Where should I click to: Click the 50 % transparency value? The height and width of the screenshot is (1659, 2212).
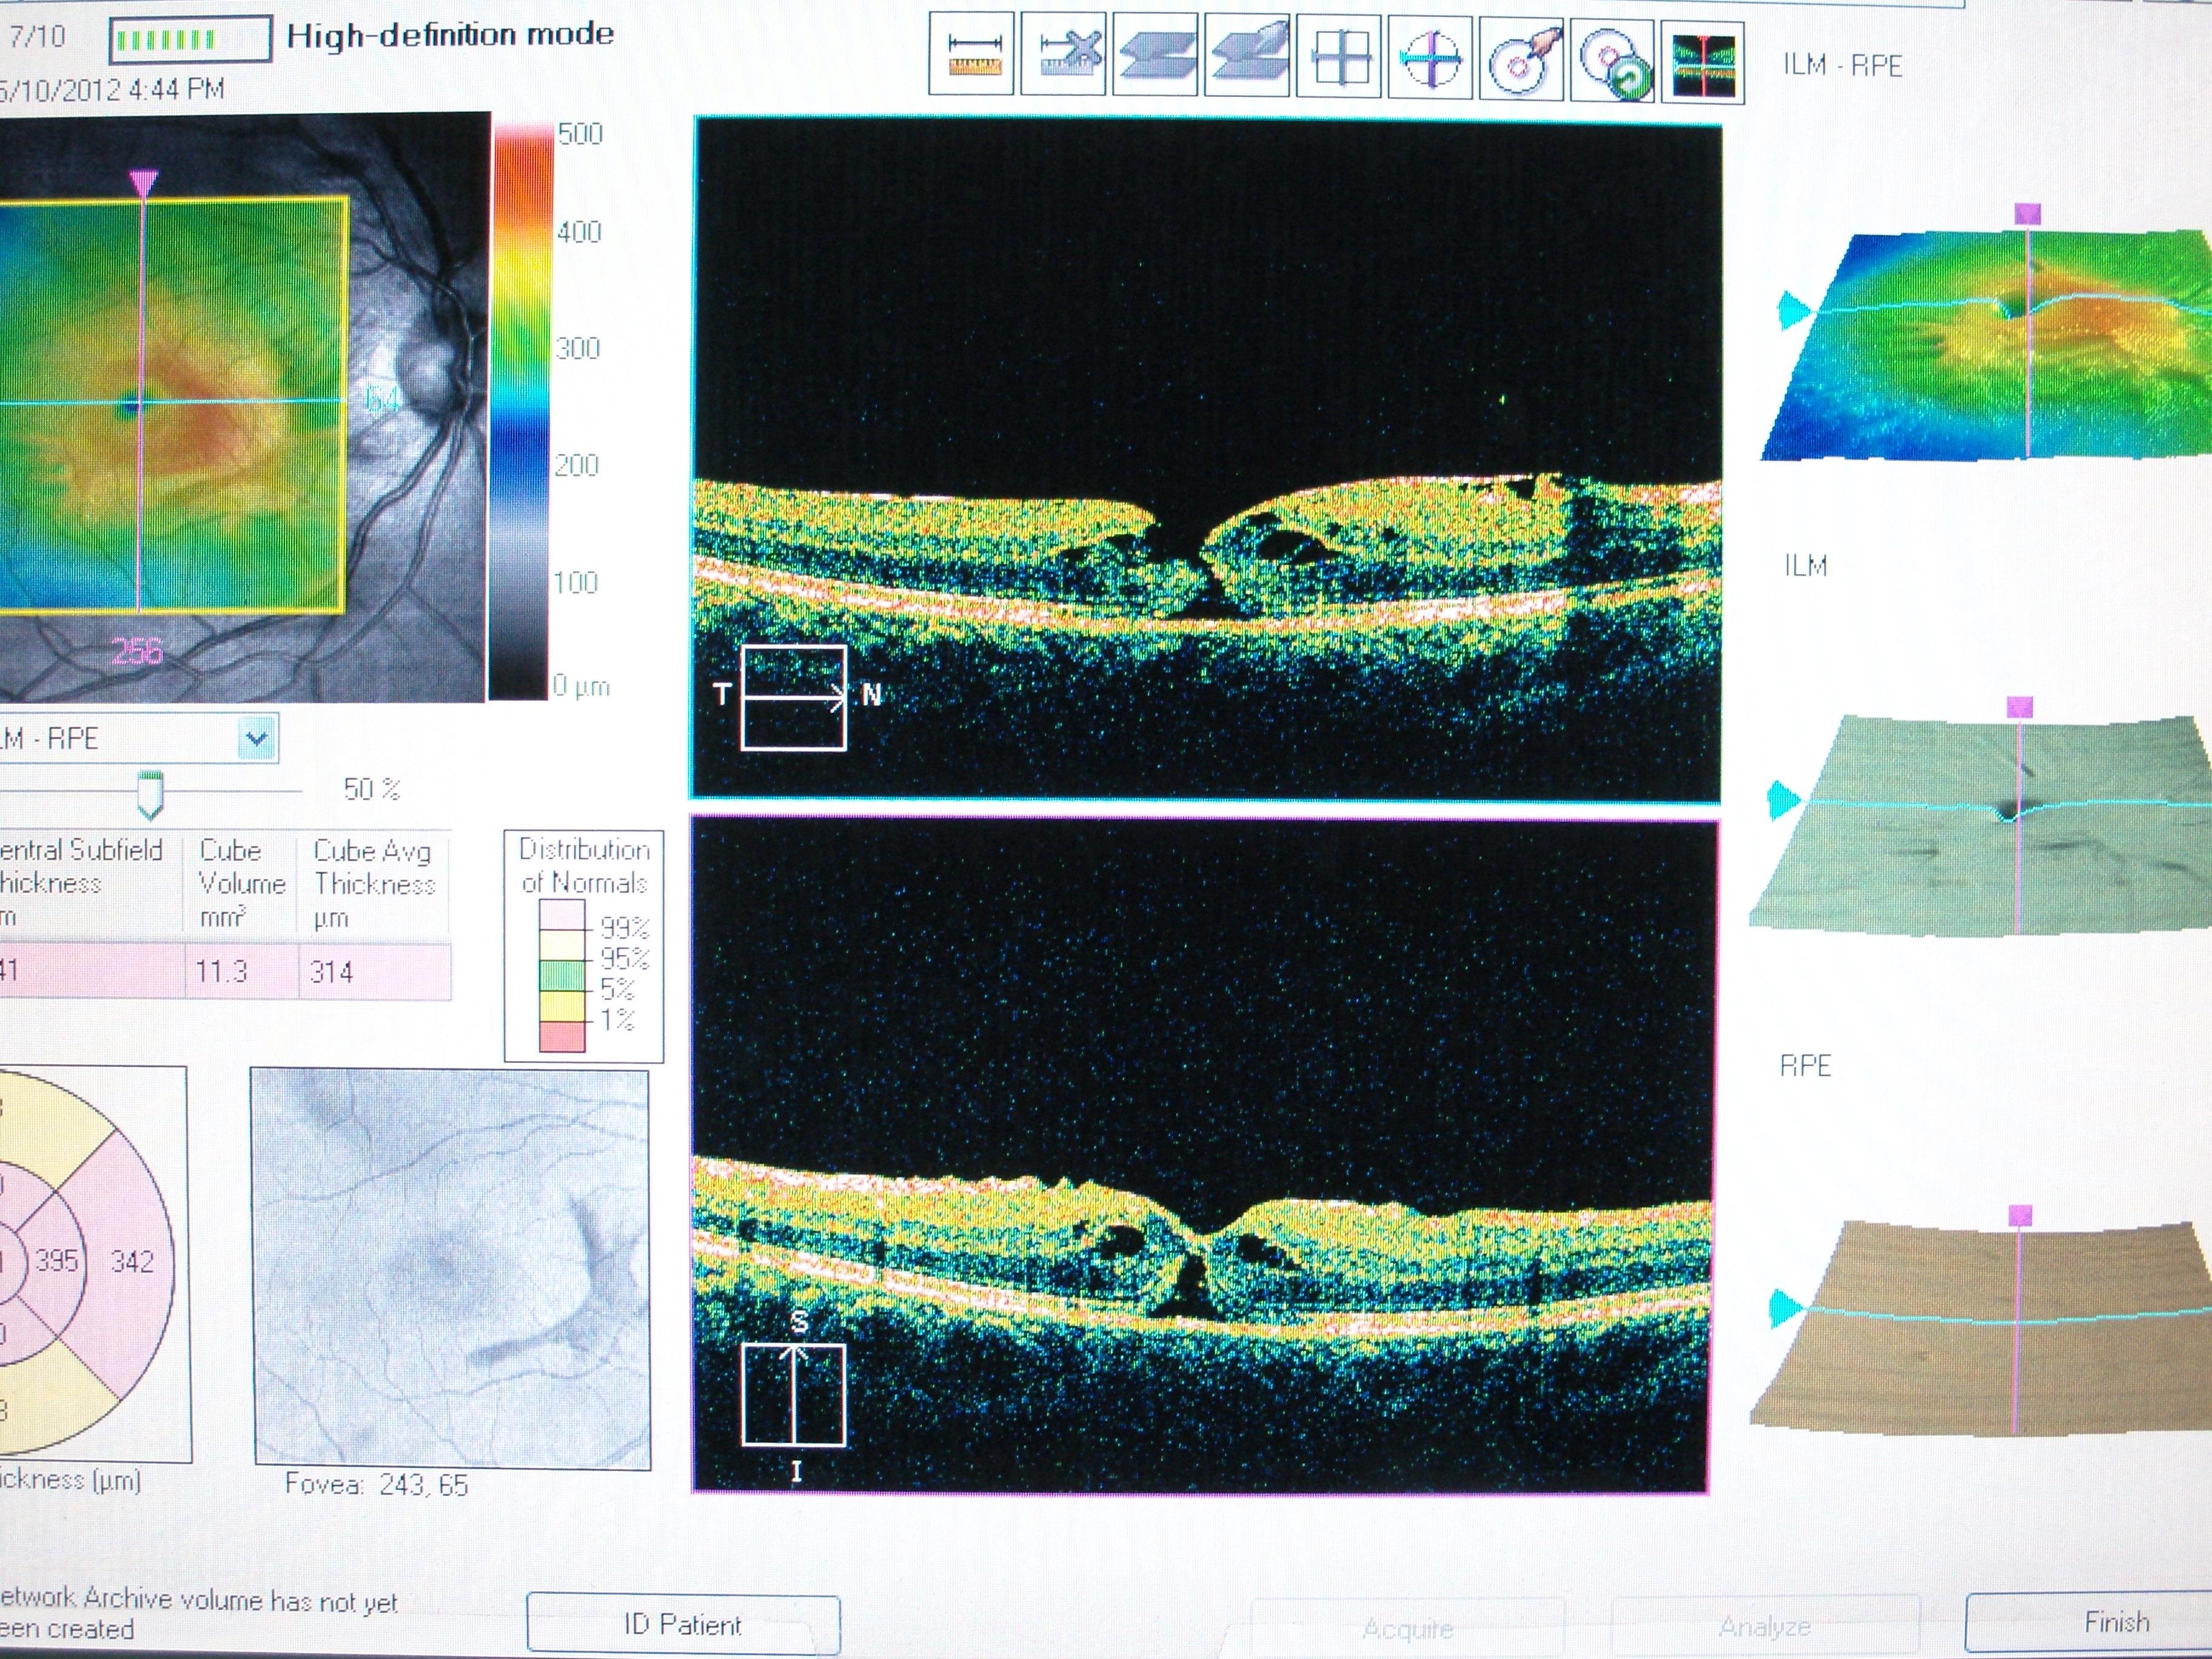(x=371, y=790)
